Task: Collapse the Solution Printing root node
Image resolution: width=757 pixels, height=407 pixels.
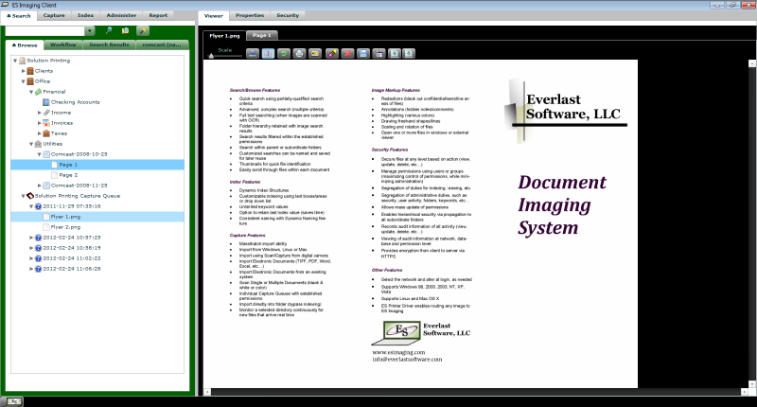Action: click(15, 61)
